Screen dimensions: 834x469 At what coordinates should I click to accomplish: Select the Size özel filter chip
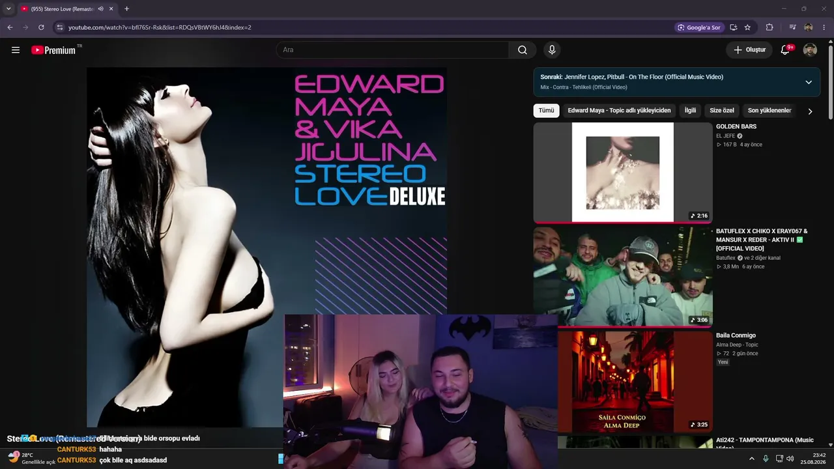point(722,111)
